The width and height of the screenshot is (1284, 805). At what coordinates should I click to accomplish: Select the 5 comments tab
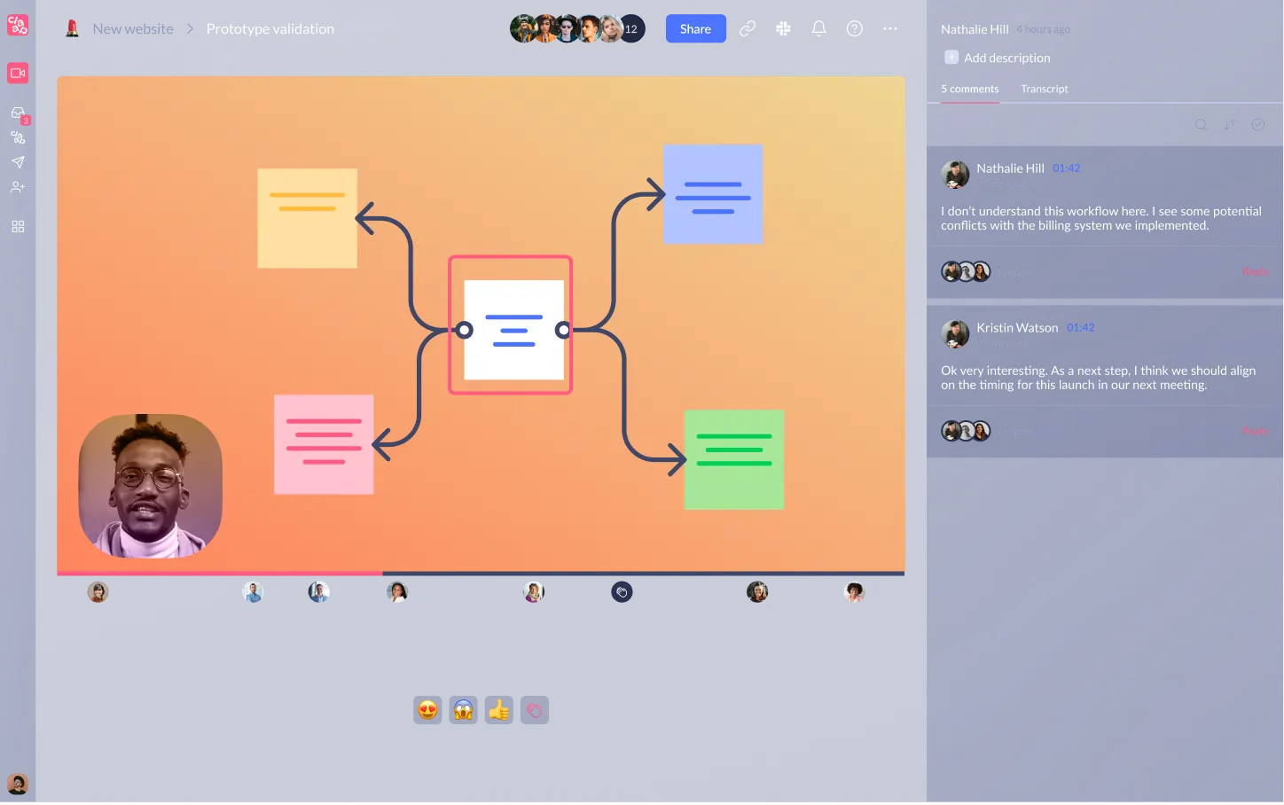click(969, 89)
